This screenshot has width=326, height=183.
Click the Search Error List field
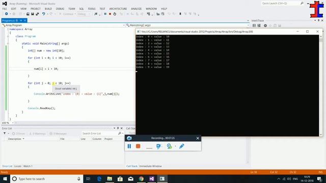point(100,133)
